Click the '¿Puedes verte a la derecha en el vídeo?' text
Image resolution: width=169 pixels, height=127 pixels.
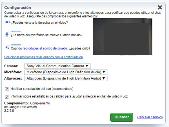tap(39, 23)
